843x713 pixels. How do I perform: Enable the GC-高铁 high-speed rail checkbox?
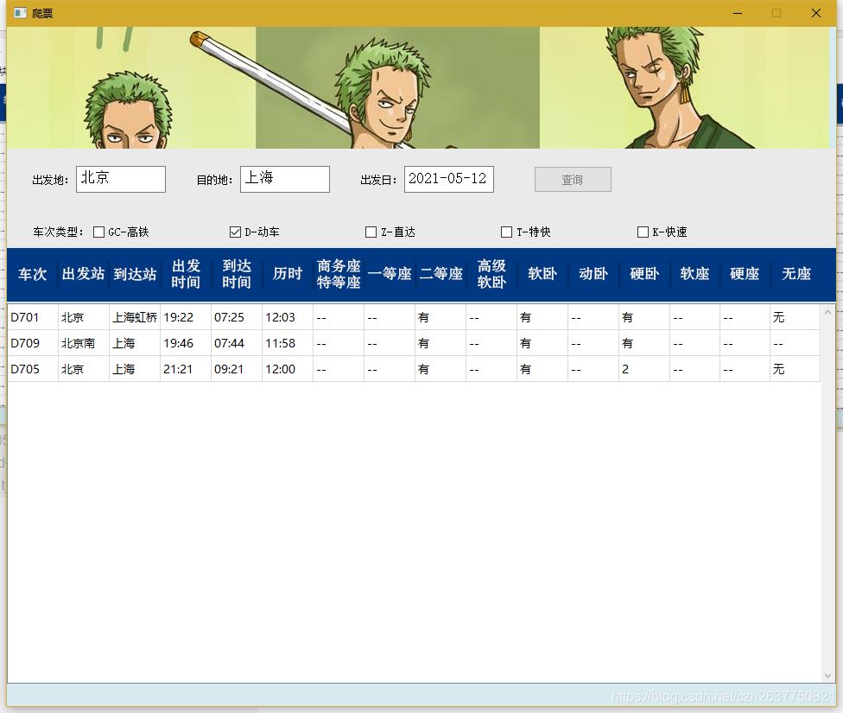click(x=99, y=232)
